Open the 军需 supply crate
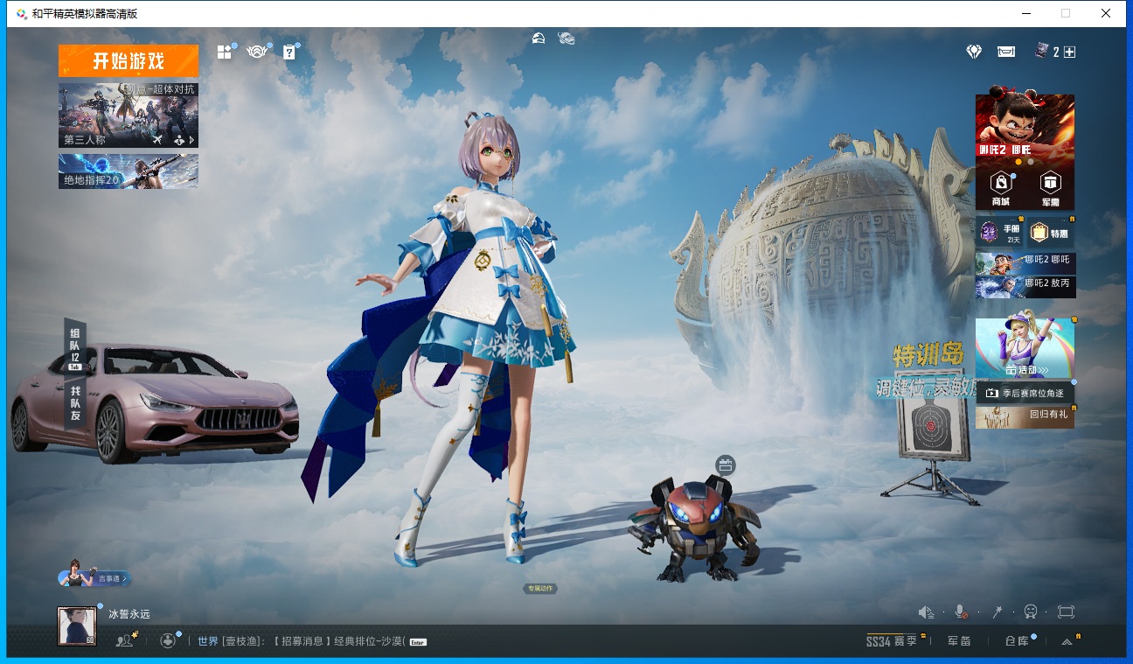Screen dimensions: 1133x664 point(1050,189)
